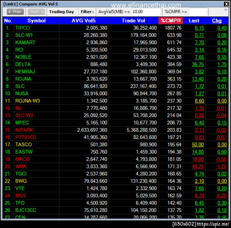Select the MACO symbol
The width and height of the screenshot is (231, 228).
23,159
